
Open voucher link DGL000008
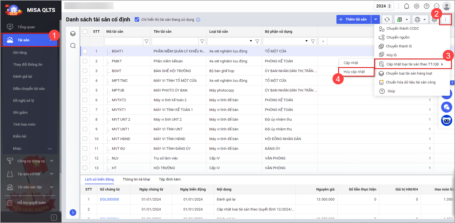point(109,199)
